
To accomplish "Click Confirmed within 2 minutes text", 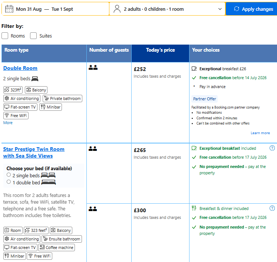I will [x=217, y=118].
